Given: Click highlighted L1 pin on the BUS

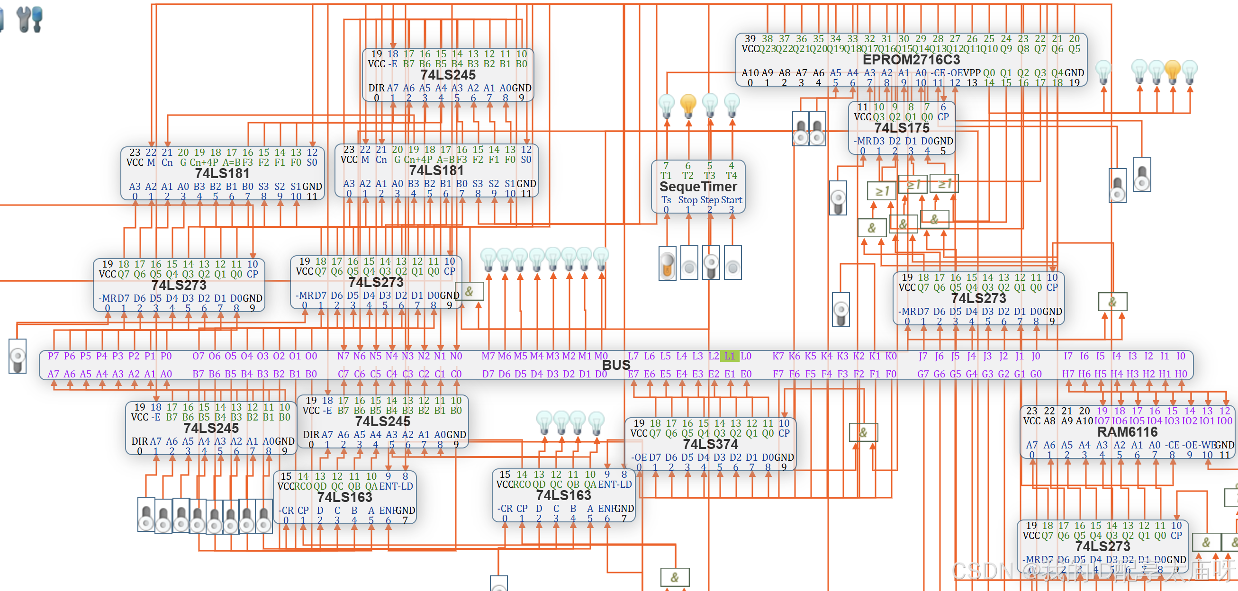Looking at the screenshot, I should [x=730, y=356].
